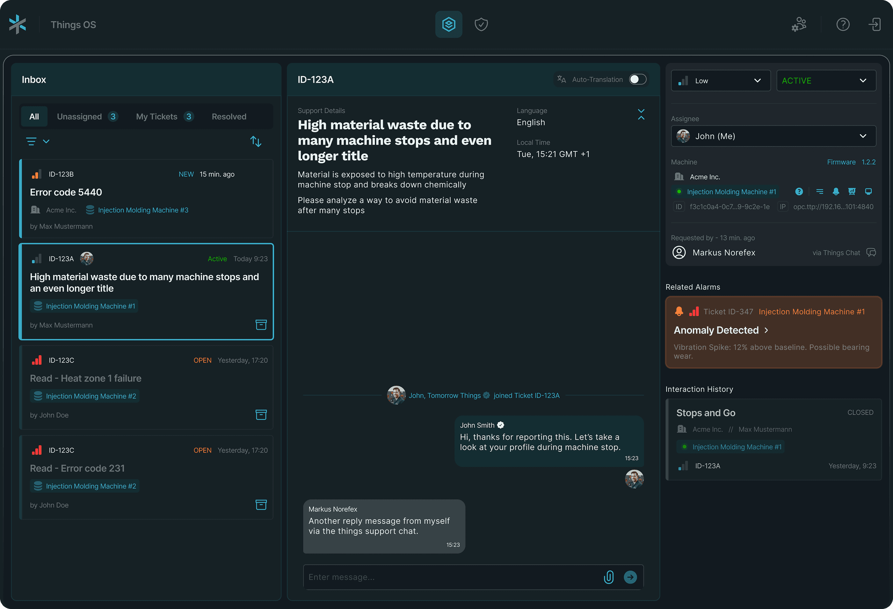Switch to the Resolved tab

[x=229, y=116]
